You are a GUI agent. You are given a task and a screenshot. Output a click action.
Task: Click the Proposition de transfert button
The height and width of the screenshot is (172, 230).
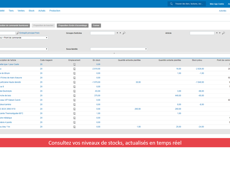[43, 25]
